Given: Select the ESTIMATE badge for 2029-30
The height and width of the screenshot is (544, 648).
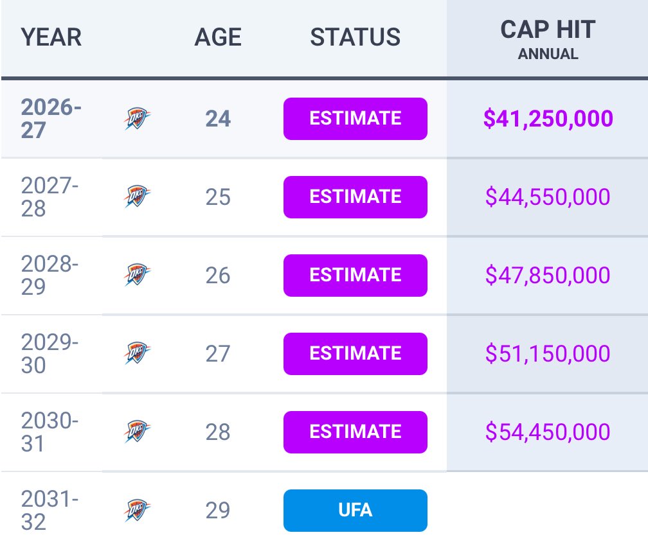Looking at the screenshot, I should (355, 354).
